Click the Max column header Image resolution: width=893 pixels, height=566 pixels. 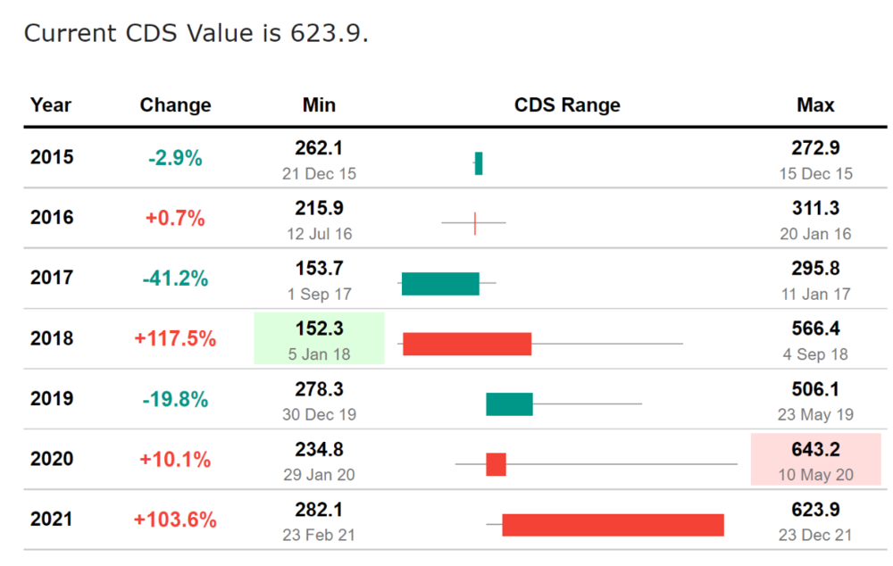click(815, 105)
